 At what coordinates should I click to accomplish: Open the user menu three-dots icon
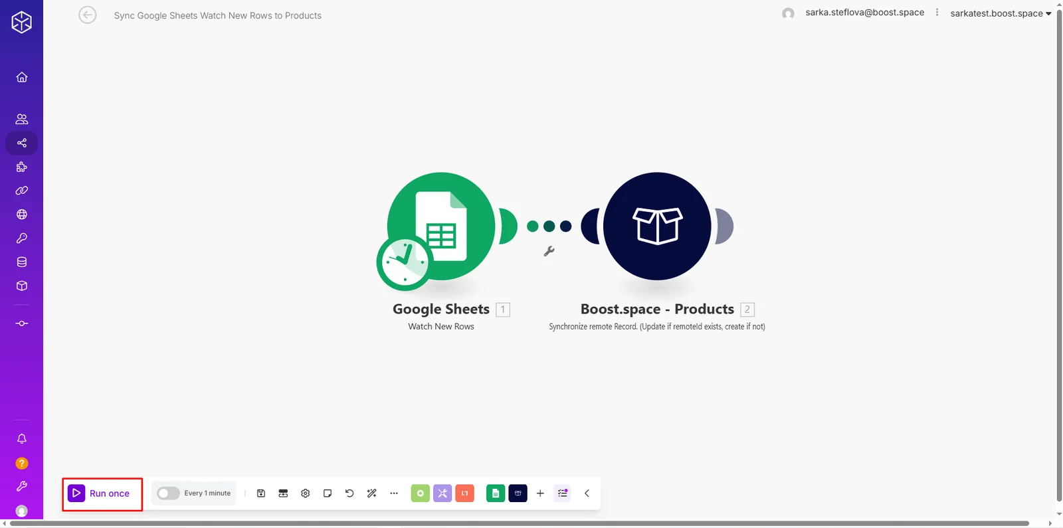(x=937, y=13)
